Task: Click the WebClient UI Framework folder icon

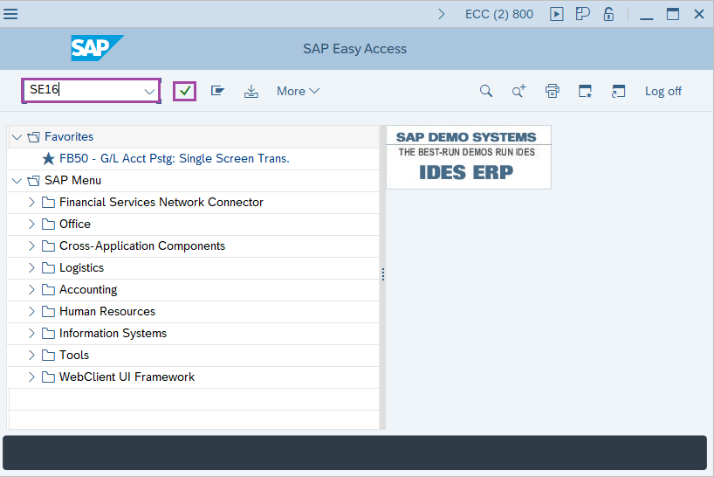Action: click(x=48, y=377)
